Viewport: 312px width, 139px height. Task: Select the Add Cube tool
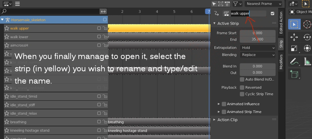[294, 74]
